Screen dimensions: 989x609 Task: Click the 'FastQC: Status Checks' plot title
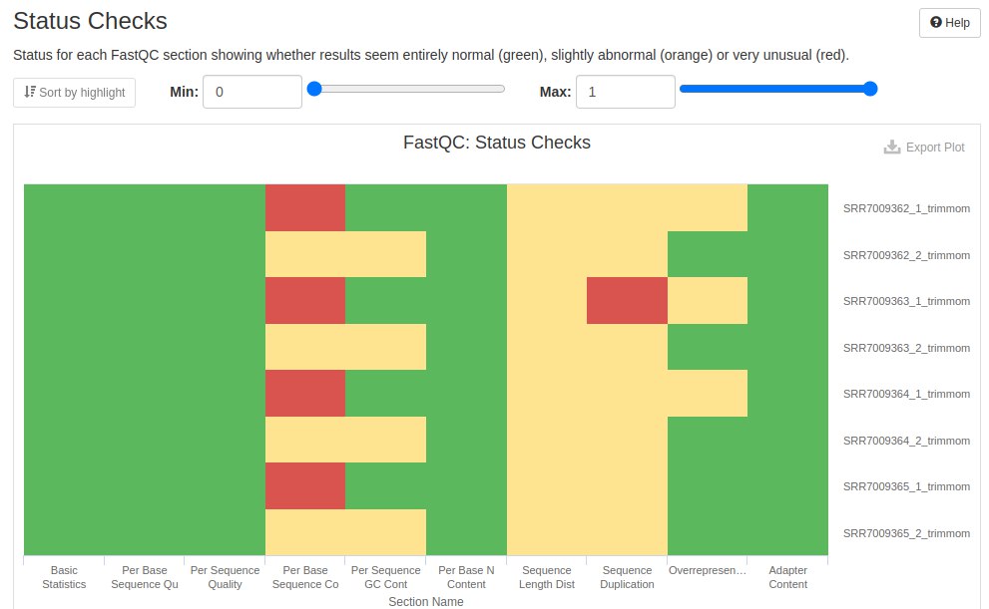click(x=496, y=143)
